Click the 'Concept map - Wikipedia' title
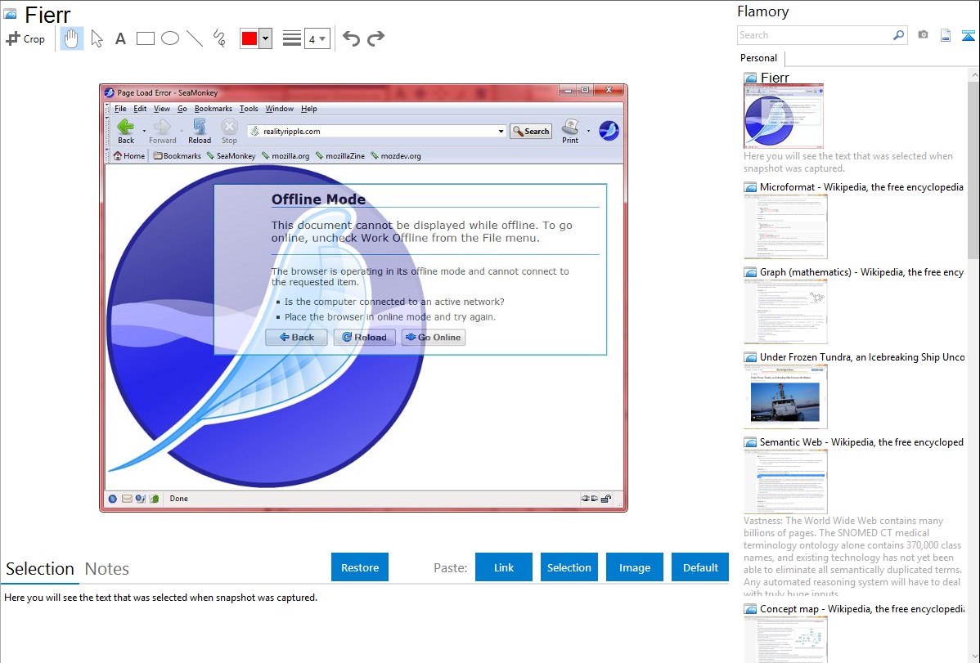Viewport: 980px width, 663px height. (861, 608)
